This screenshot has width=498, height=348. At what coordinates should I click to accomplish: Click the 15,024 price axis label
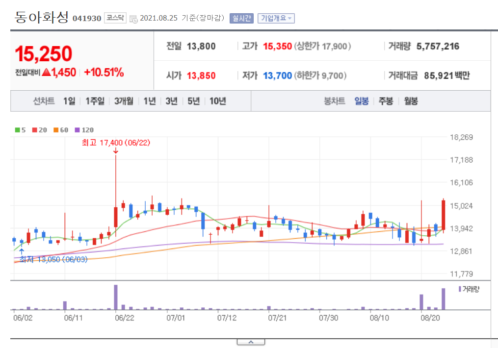[461, 206]
